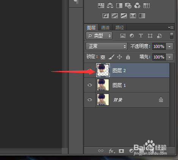This screenshot has height=160, width=178.
Task: Filter layers list by shape layers
Action: tap(150, 35)
